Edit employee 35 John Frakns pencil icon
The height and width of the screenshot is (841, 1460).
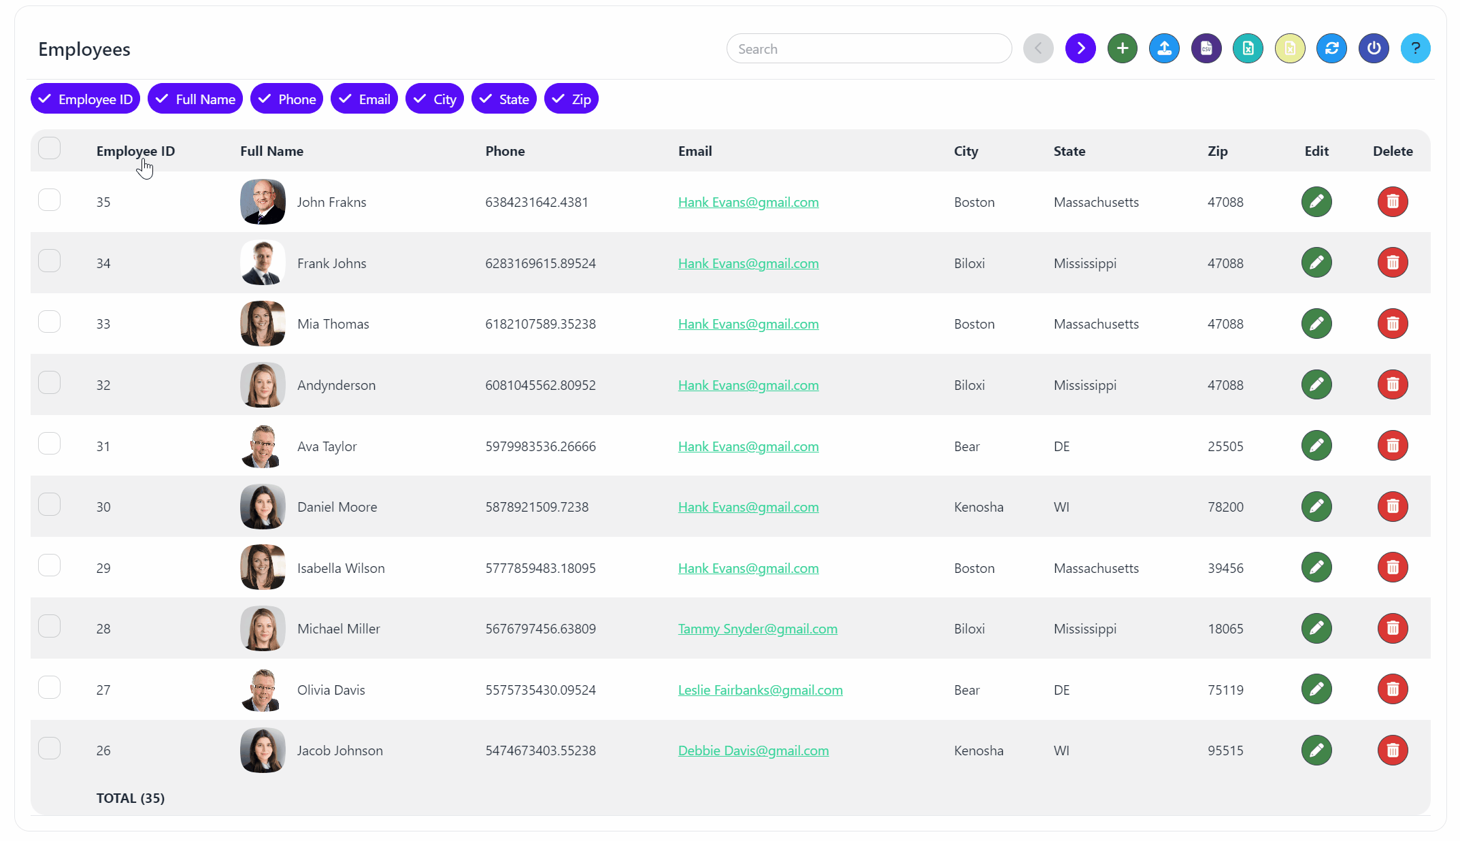click(x=1316, y=202)
